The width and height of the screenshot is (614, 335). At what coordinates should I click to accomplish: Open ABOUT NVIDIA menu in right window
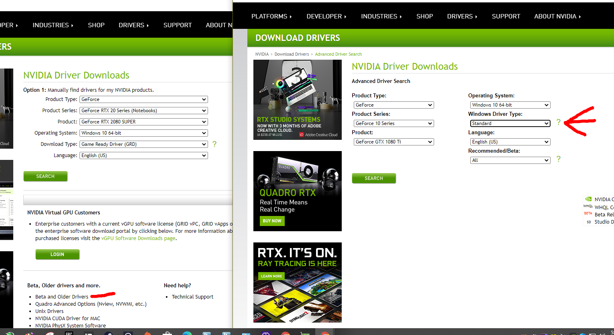557,16
